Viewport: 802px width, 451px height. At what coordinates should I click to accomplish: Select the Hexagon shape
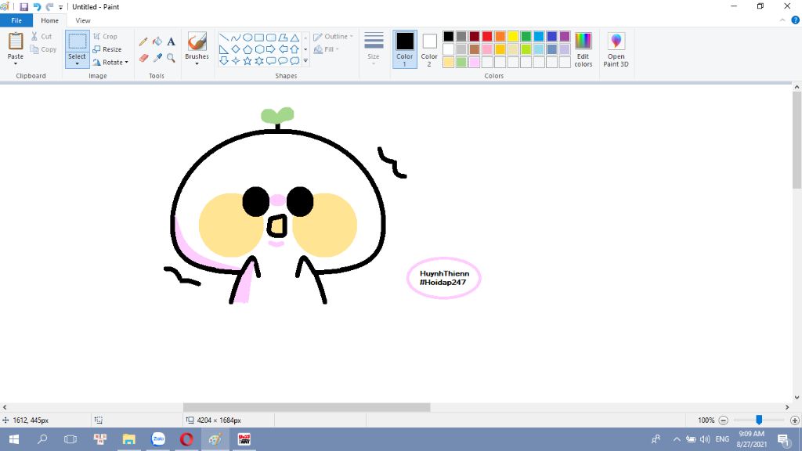tap(259, 49)
